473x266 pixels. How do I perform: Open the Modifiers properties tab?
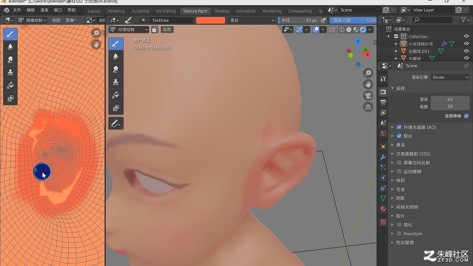tap(383, 157)
